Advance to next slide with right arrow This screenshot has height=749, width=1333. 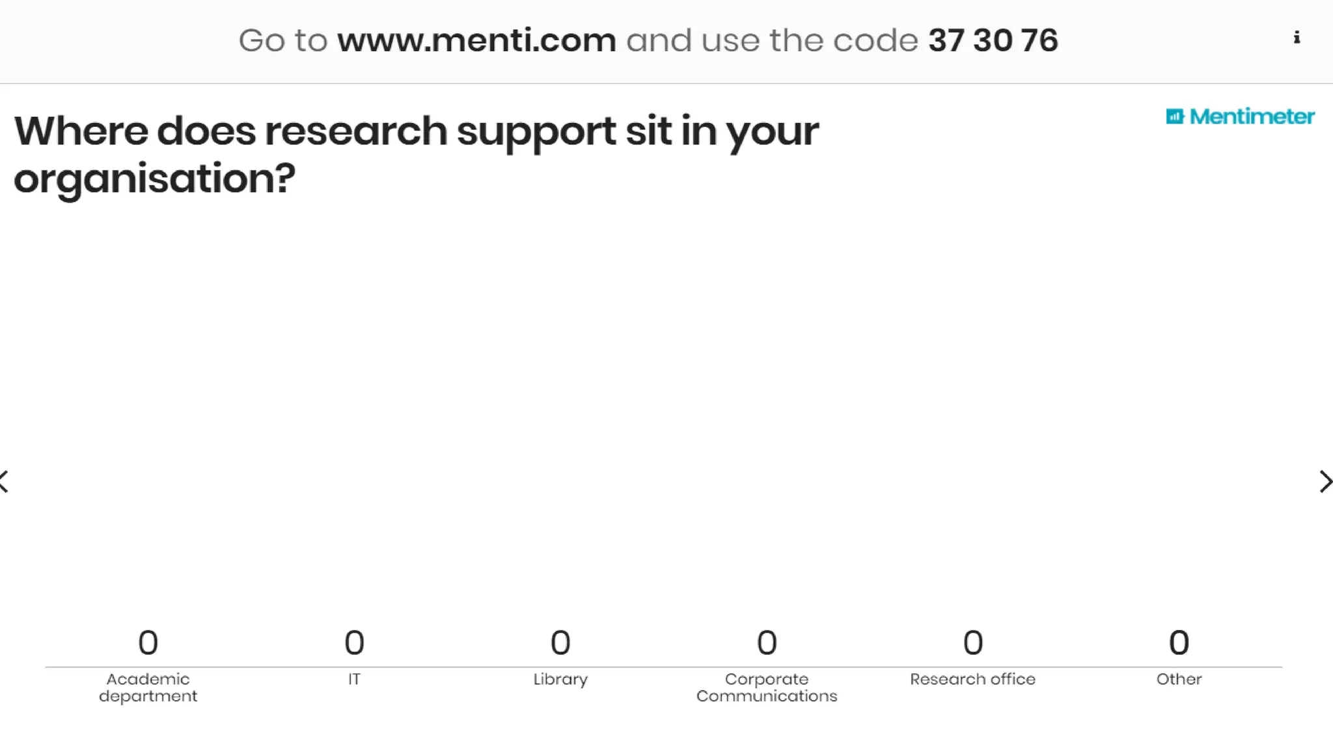pos(1325,482)
